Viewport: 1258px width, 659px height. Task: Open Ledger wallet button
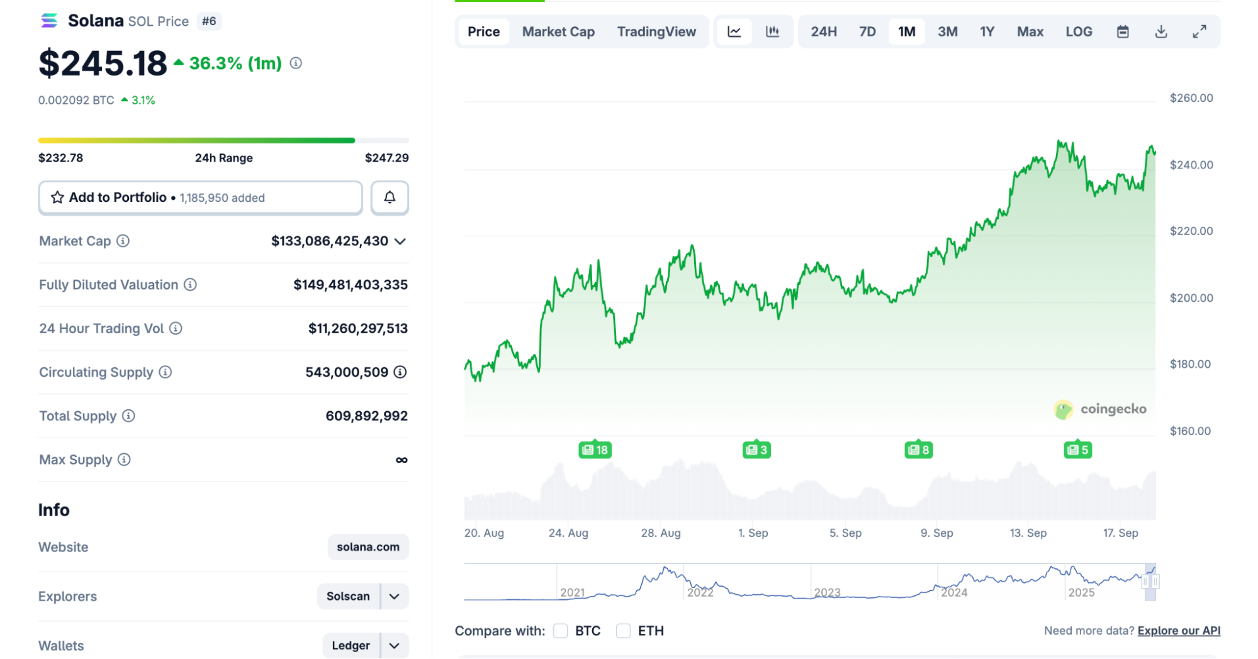tap(351, 646)
